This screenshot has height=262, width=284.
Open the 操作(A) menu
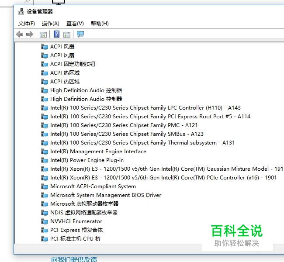(51, 24)
